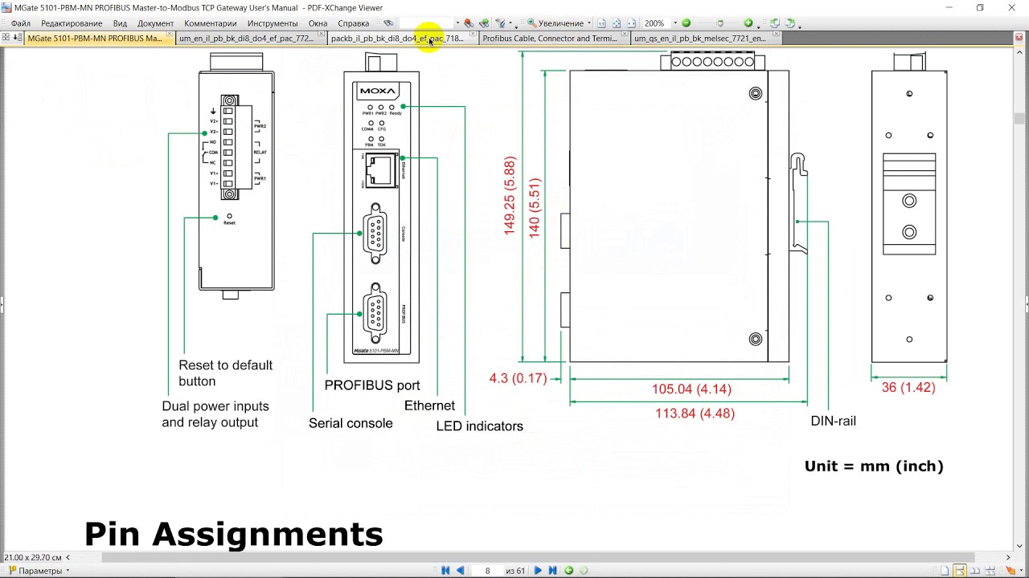Close the packb_il_pb_bk_di8_do4_ef_pac_718 tab
Screen dimensions: 1029x578
click(x=473, y=35)
